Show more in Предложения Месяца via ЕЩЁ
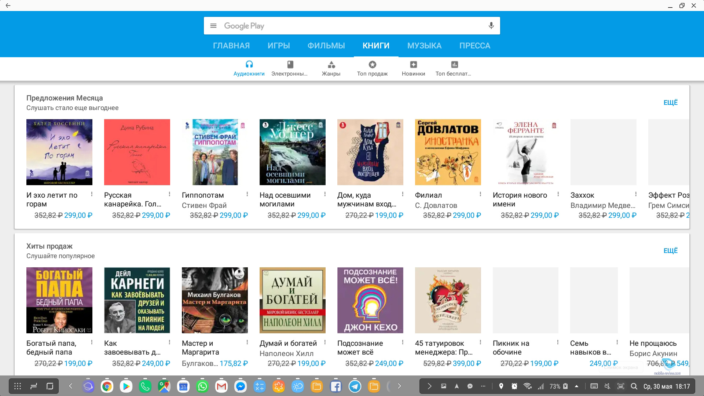The width and height of the screenshot is (704, 396). (671, 103)
